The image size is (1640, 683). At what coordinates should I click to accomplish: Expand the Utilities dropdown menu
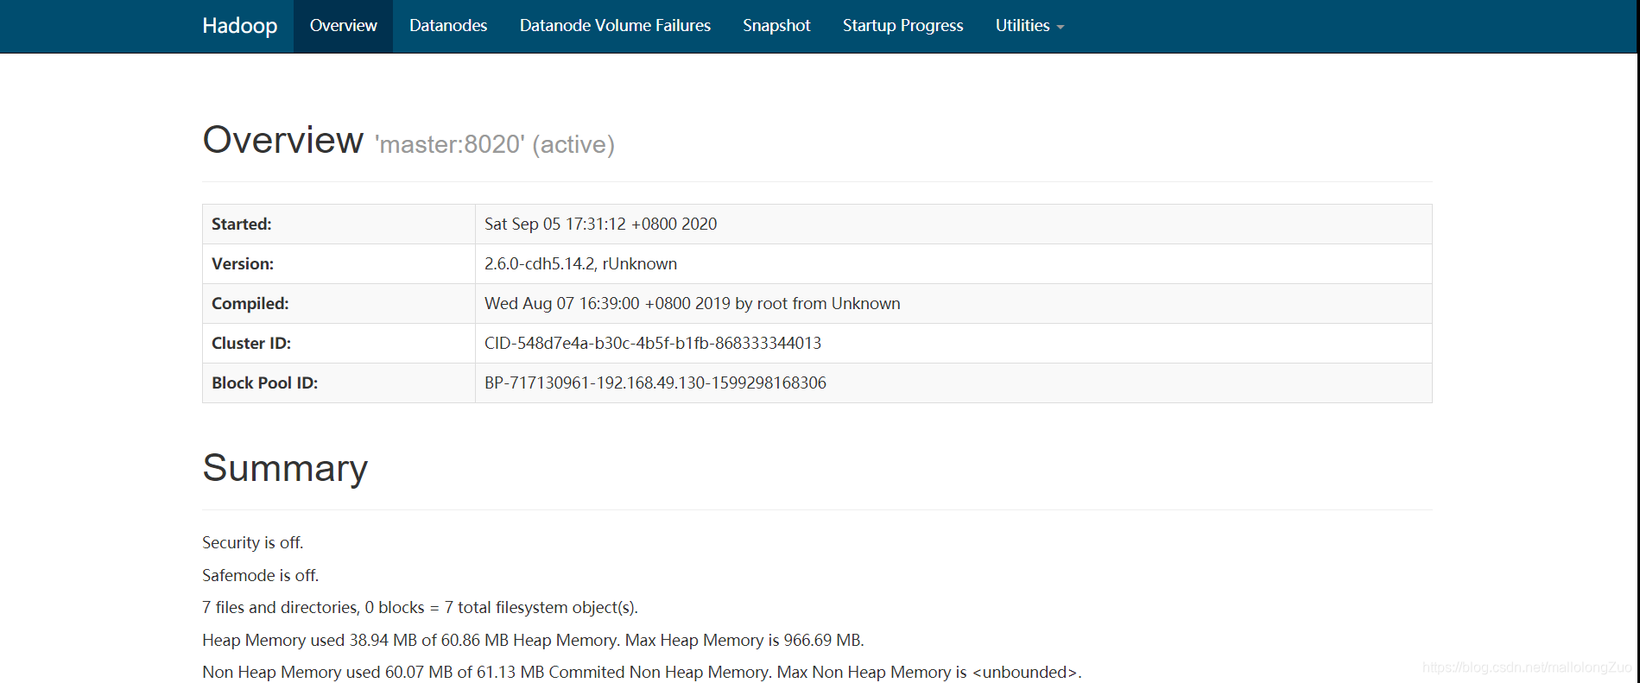(x=1029, y=26)
